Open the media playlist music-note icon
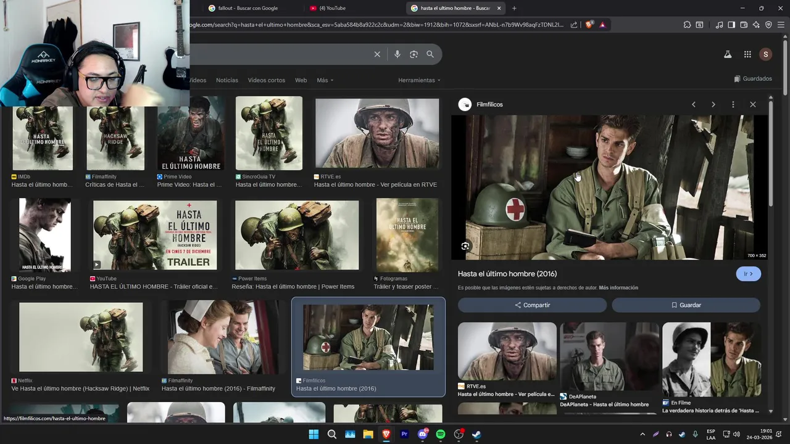Image resolution: width=790 pixels, height=444 pixels. coord(719,25)
